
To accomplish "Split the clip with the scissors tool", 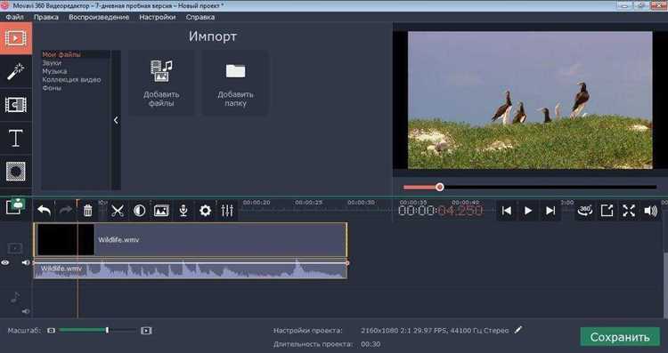I will [118, 211].
